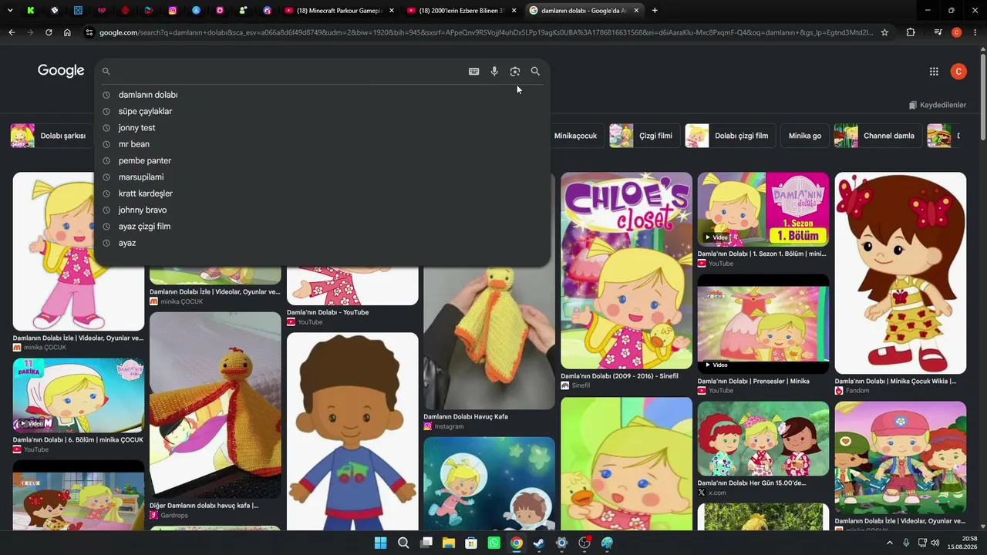Filter results by 'Çizgi filmi' chip

point(644,136)
